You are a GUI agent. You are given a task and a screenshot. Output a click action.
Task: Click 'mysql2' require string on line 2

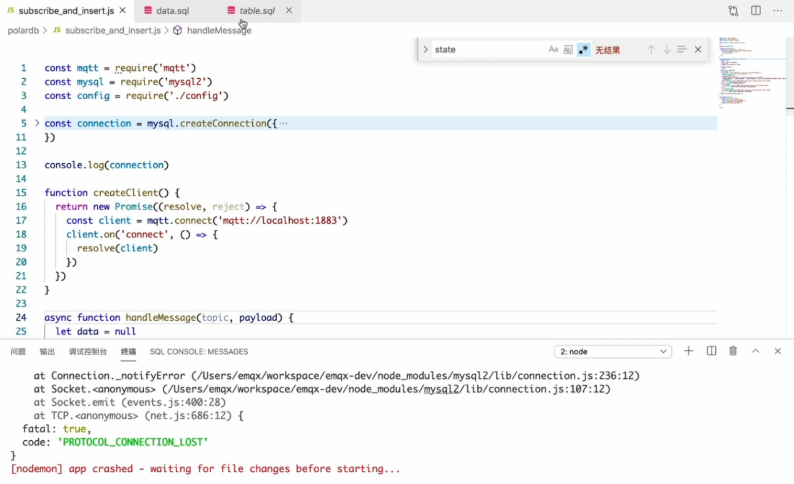coord(185,82)
